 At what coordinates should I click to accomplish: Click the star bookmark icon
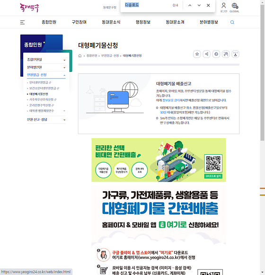[x=197, y=54]
